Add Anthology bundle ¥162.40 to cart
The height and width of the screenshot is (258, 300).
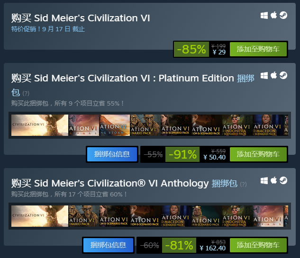click(258, 245)
